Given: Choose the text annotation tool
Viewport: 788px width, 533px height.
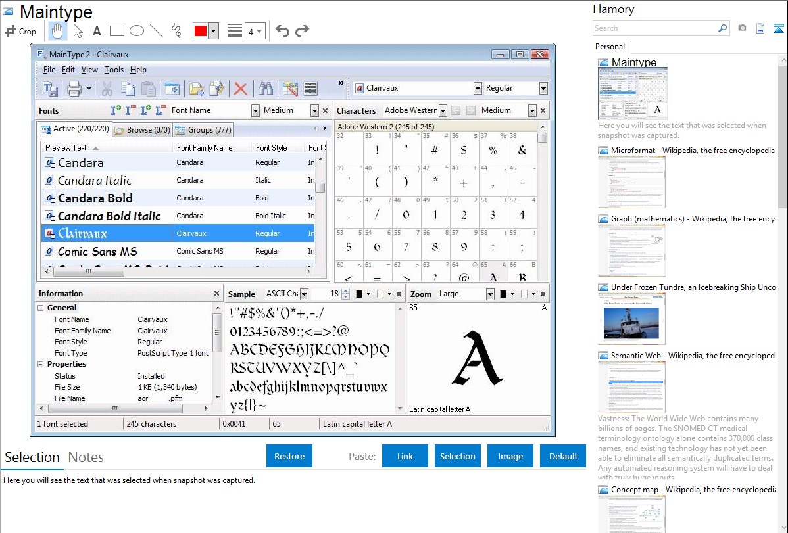Looking at the screenshot, I should [97, 31].
